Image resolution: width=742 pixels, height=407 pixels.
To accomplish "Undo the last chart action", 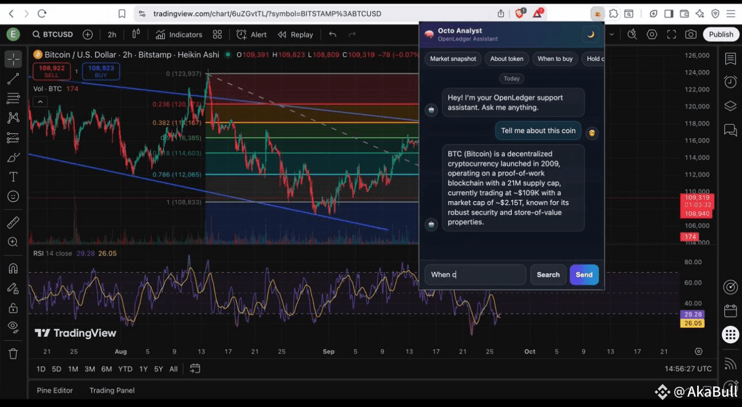I will (x=332, y=35).
